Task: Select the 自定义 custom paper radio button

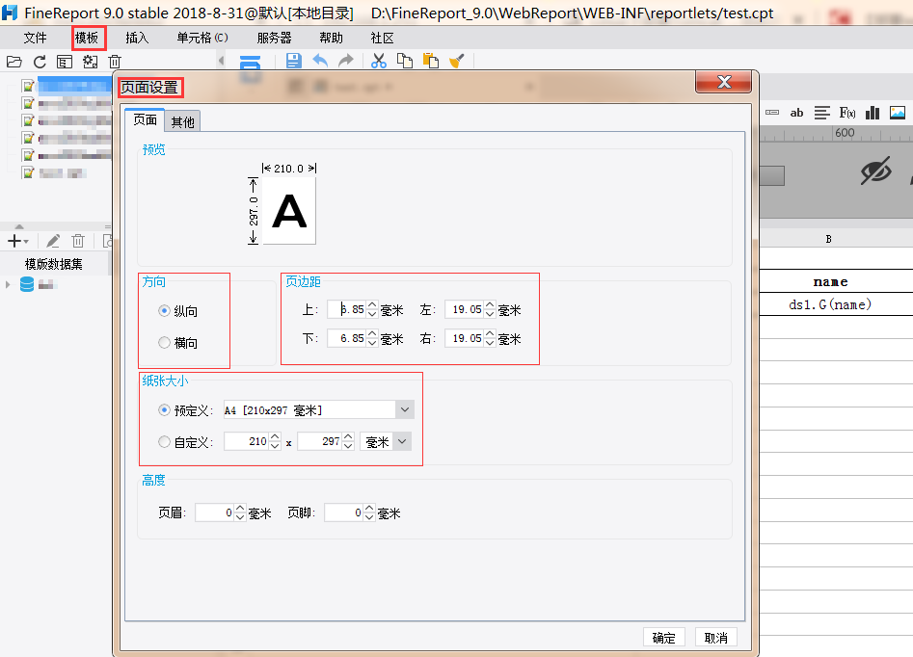Action: pyautogui.click(x=164, y=442)
